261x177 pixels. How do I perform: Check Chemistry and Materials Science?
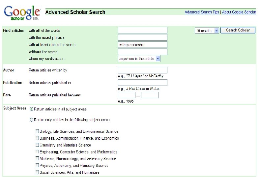[37, 145]
